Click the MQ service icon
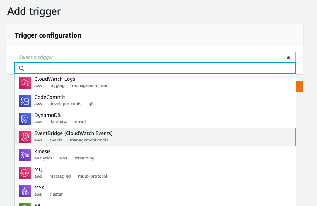 [25, 173]
